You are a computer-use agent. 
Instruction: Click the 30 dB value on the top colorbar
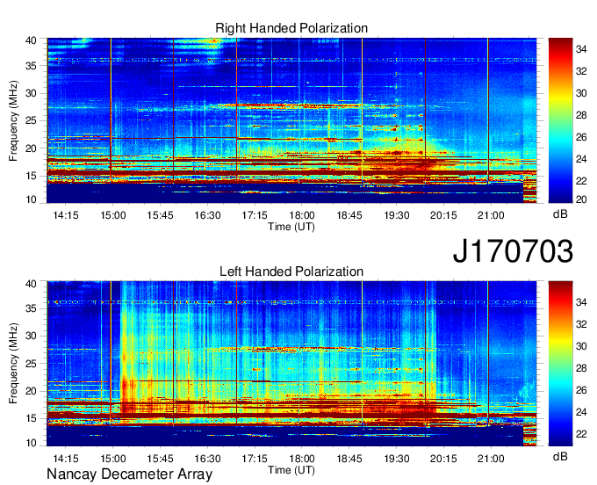pyautogui.click(x=581, y=93)
